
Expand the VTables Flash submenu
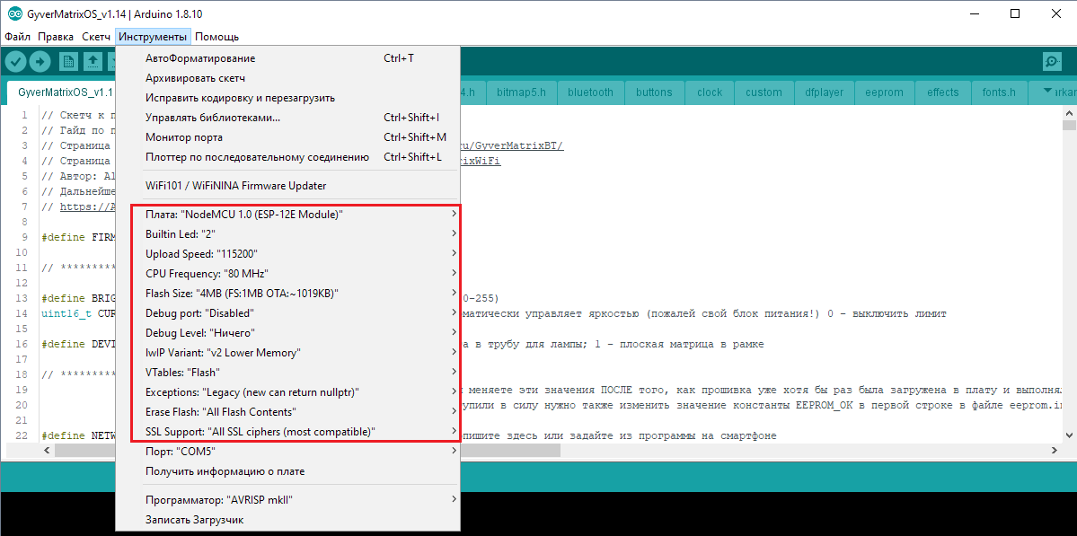(x=287, y=373)
